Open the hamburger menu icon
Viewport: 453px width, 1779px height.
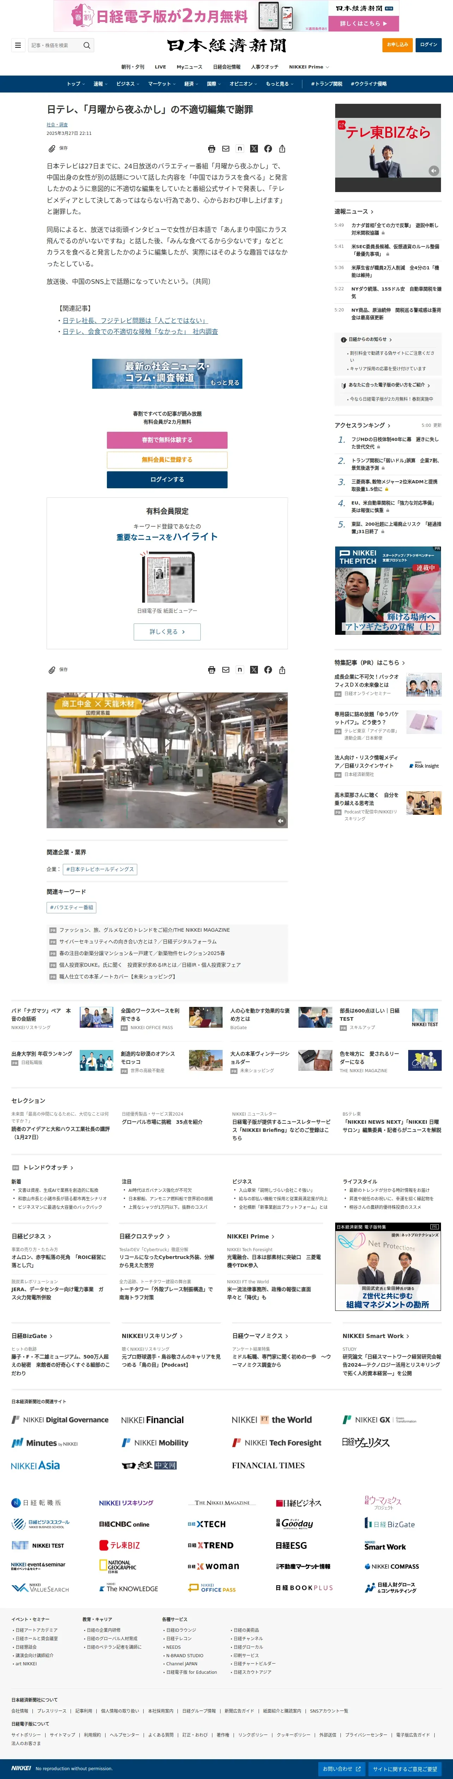[x=17, y=45]
